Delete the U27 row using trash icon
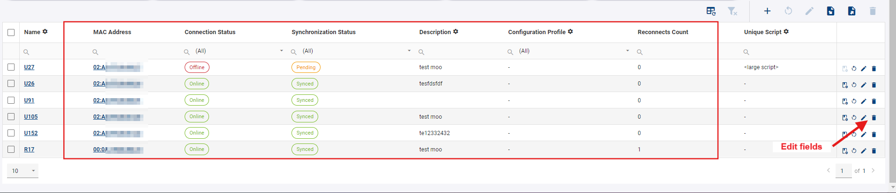The width and height of the screenshot is (896, 193). pos(874,69)
